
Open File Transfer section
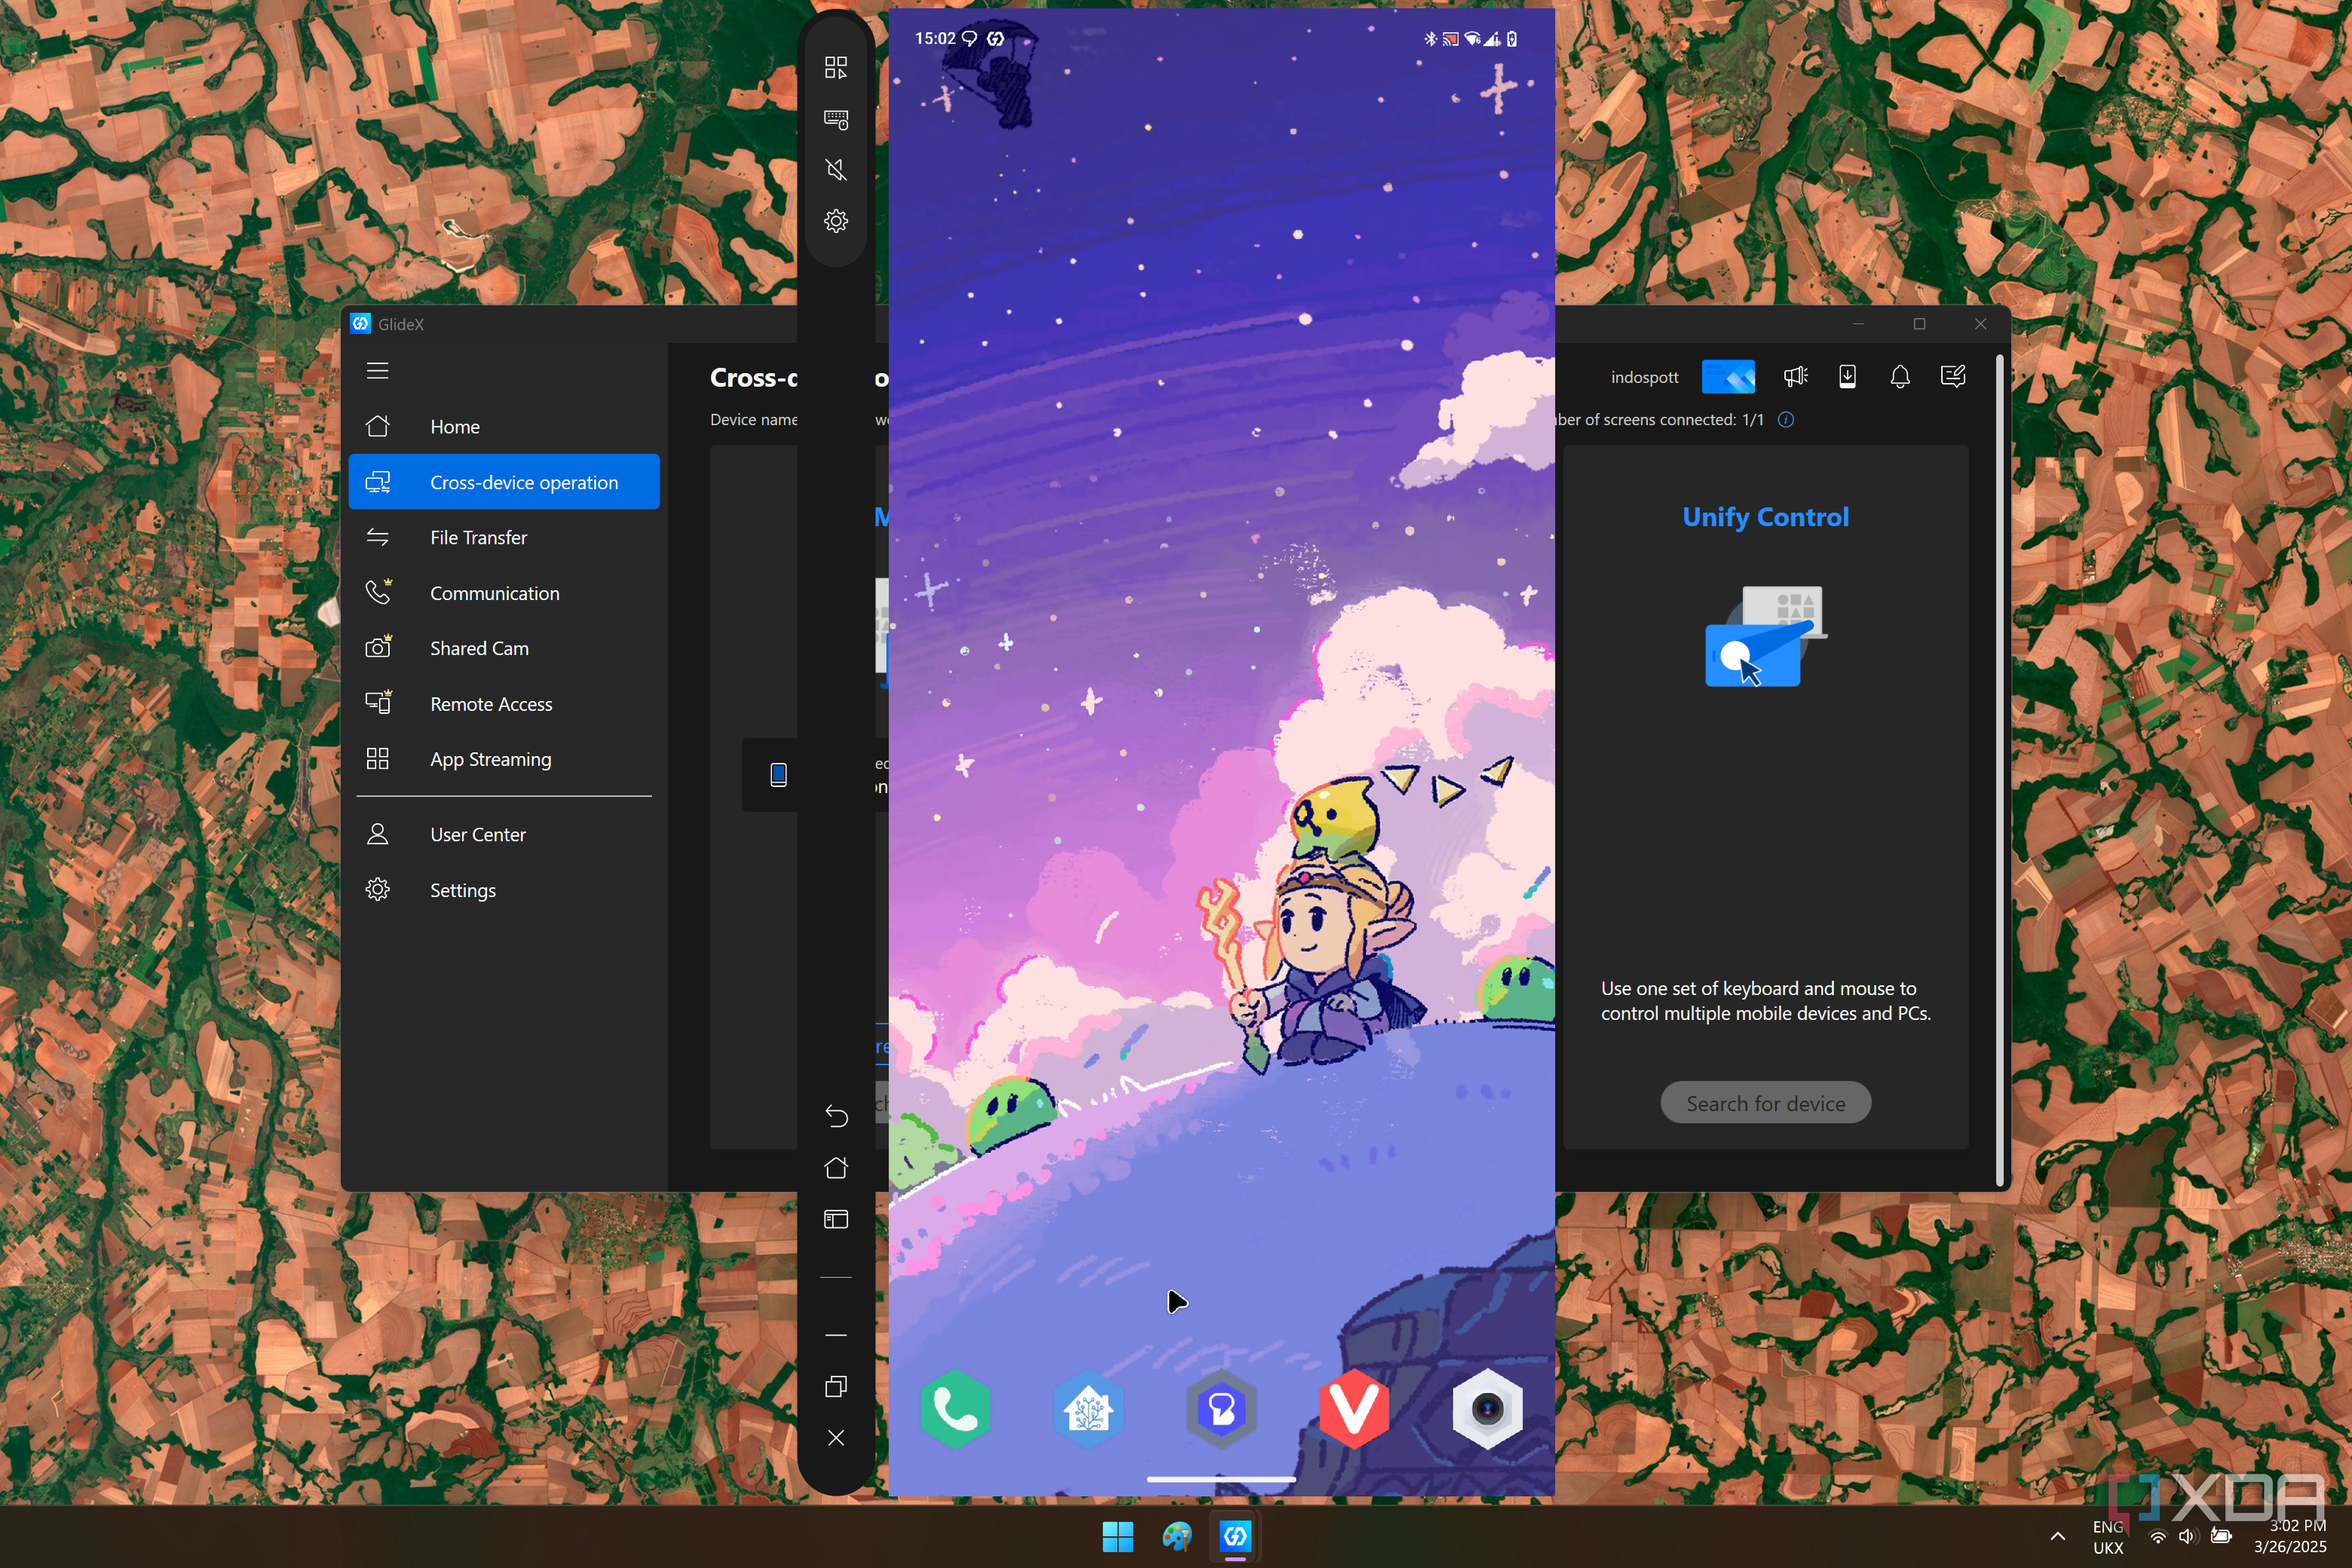tap(504, 537)
